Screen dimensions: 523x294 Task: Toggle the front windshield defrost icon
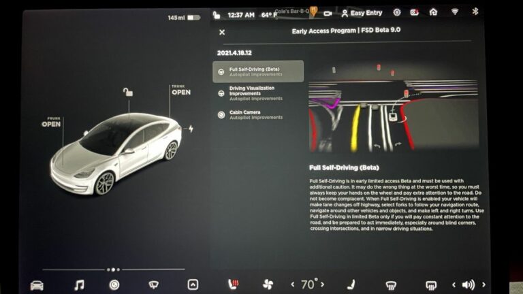pyautogui.click(x=391, y=285)
